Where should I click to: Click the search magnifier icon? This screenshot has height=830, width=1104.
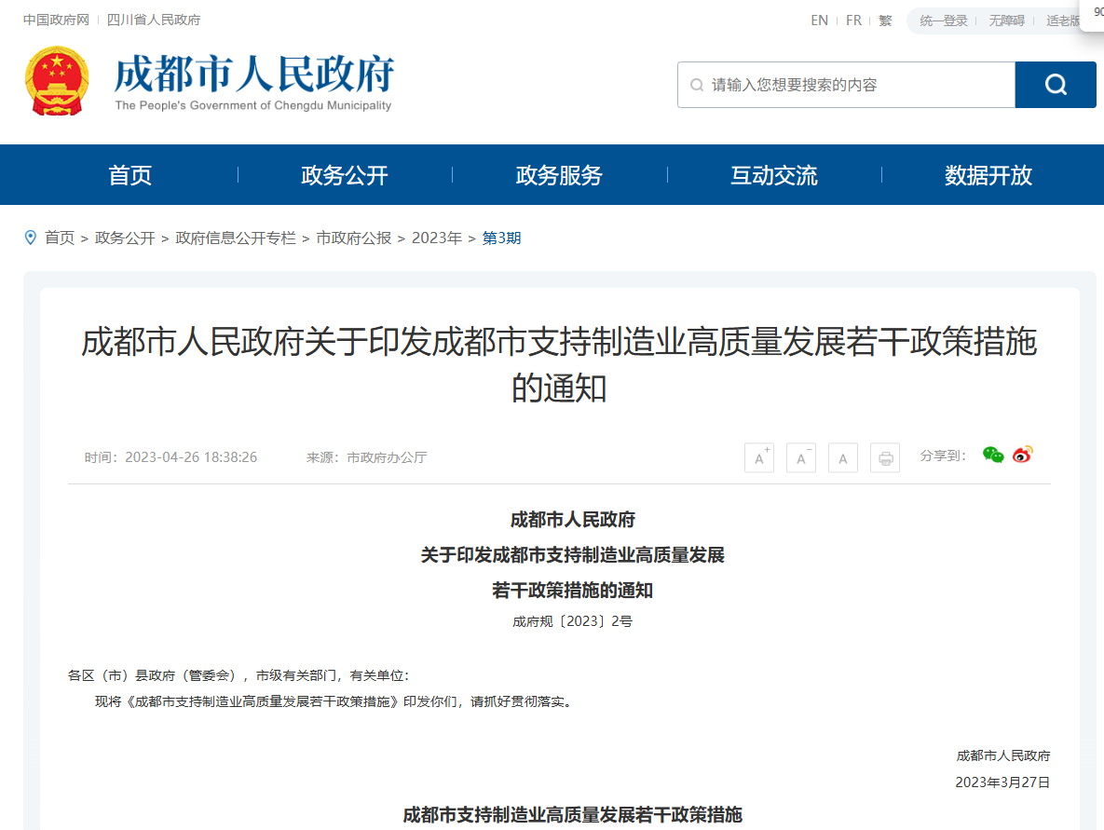tap(1055, 84)
